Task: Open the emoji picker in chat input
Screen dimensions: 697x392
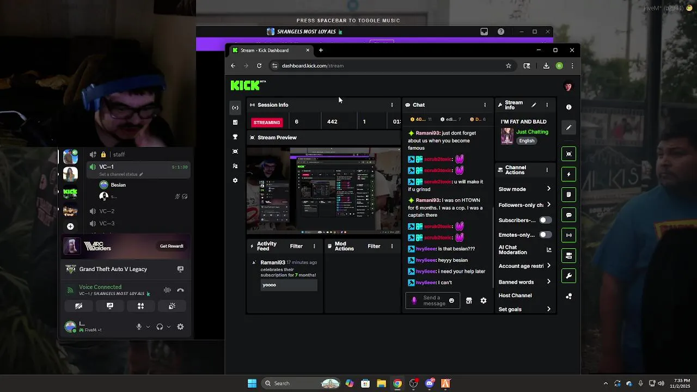Action: pos(451,301)
